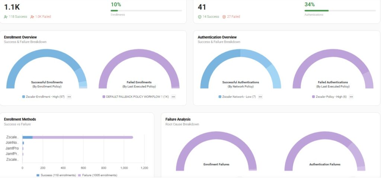The width and height of the screenshot is (381, 178).
Task: Click the blue Zscaler Network legend square
Action: tap(220, 96)
